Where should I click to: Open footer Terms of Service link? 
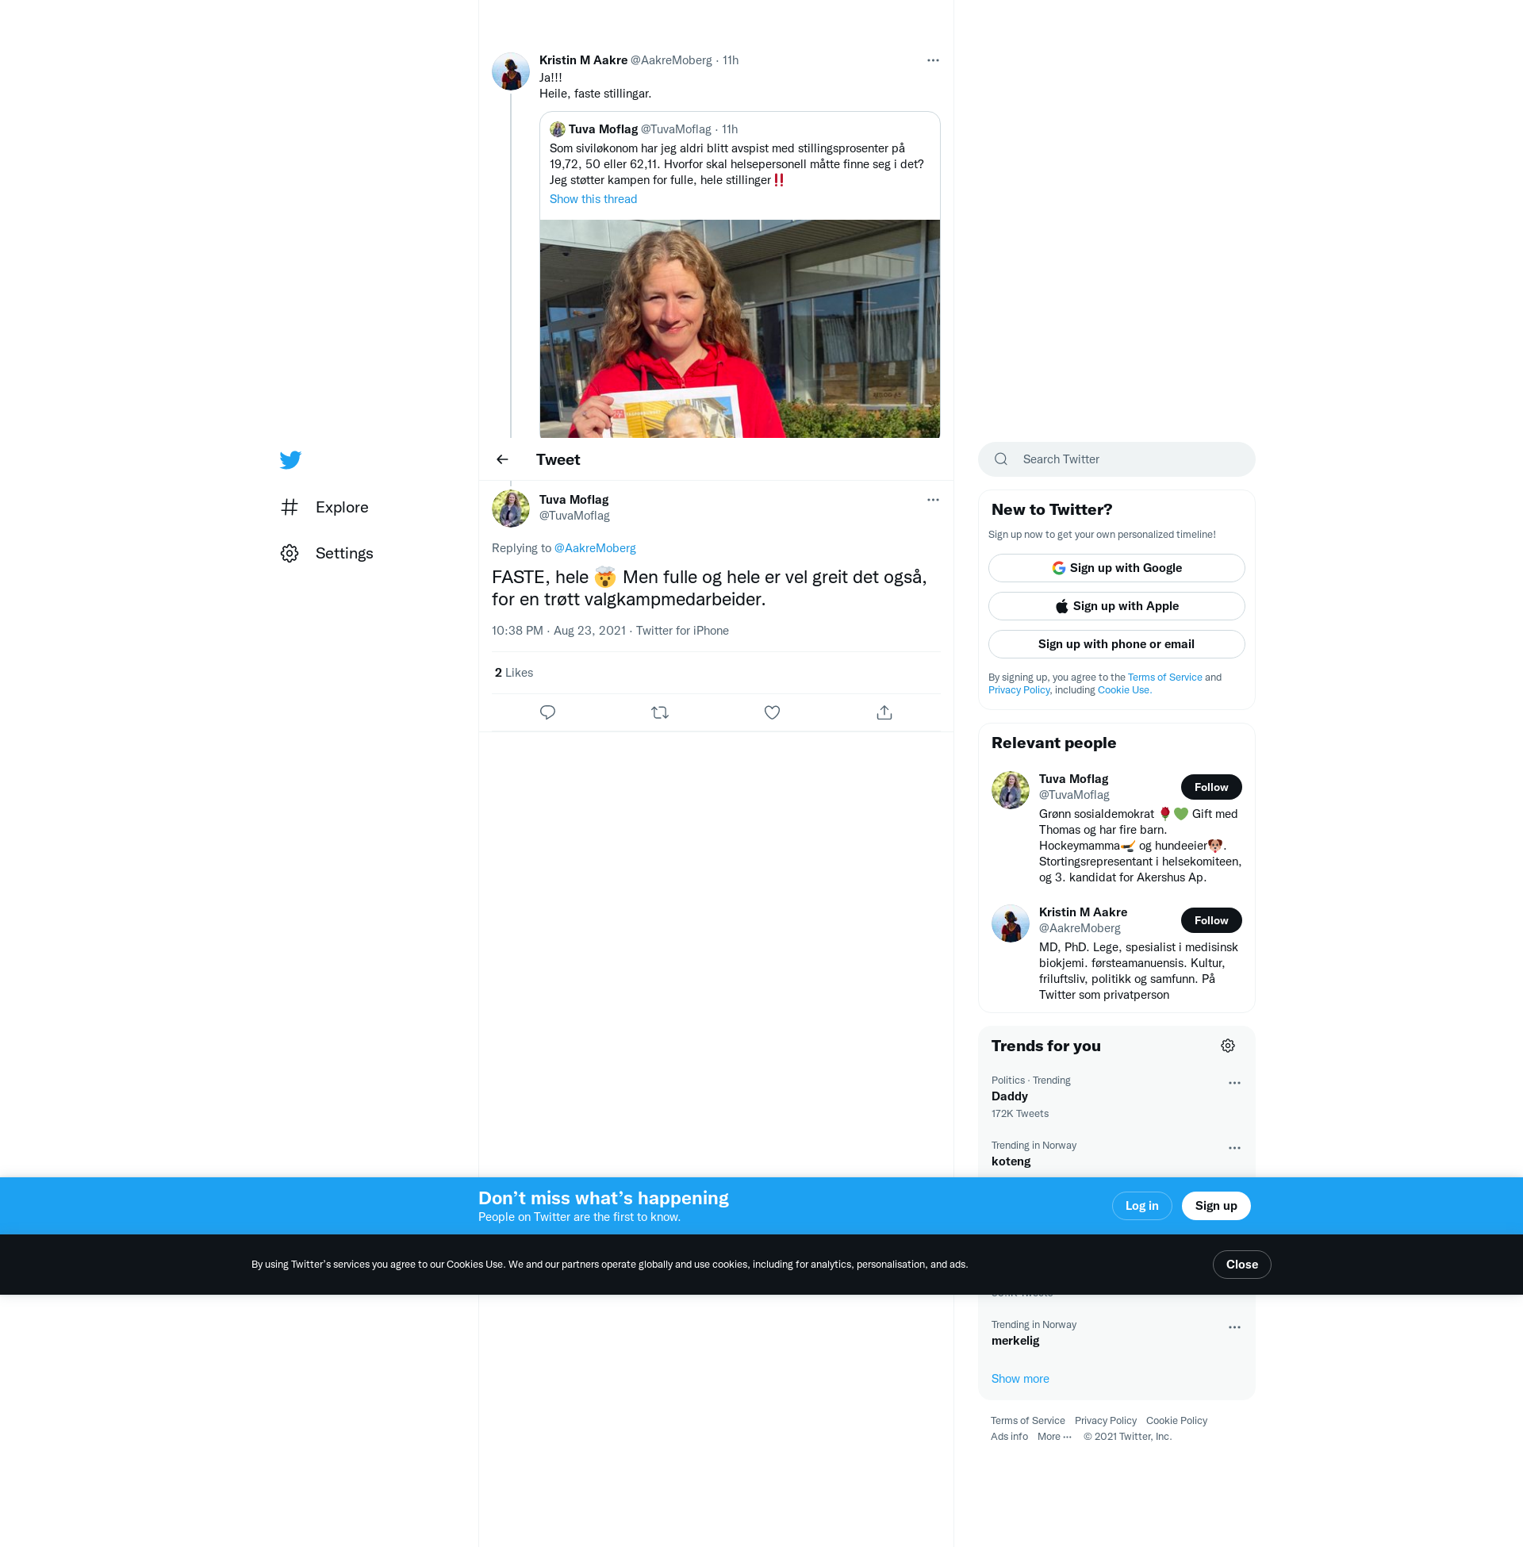tap(1027, 1422)
